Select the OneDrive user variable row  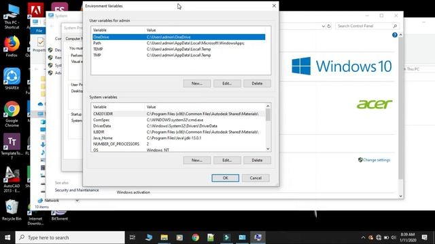click(x=179, y=37)
